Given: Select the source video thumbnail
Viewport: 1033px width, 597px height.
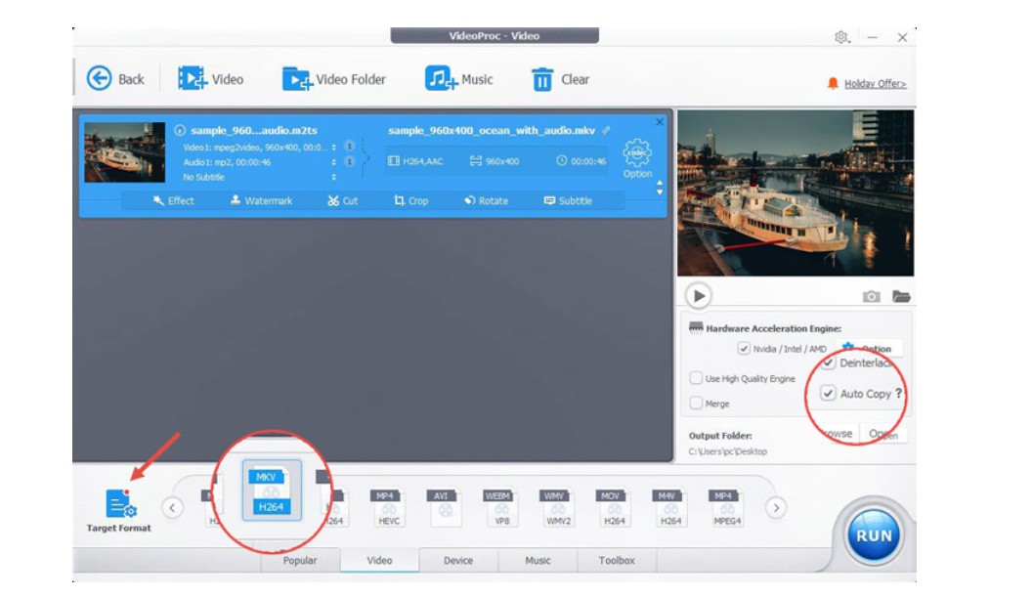Looking at the screenshot, I should [x=124, y=152].
